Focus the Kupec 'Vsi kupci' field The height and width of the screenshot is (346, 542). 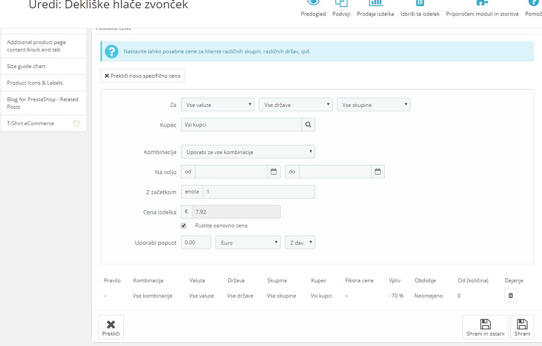coord(241,125)
